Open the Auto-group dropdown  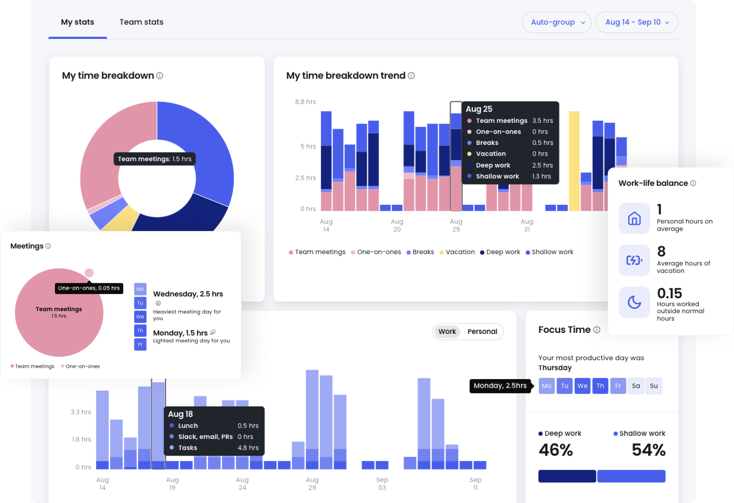coord(556,22)
